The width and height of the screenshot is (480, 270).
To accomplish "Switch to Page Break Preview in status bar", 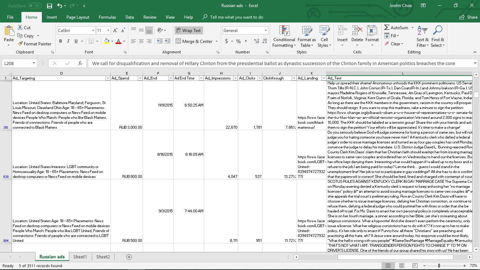I will coord(415,265).
